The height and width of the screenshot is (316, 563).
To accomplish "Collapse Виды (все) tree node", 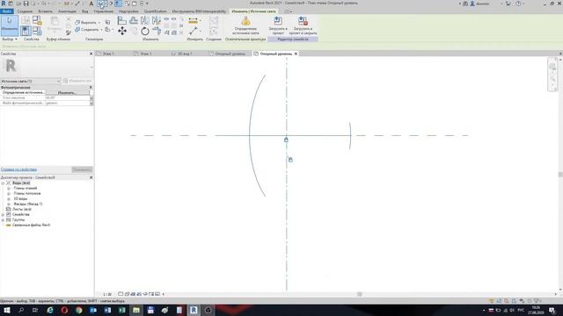I will pyautogui.click(x=3, y=183).
